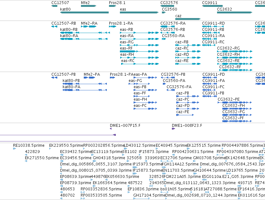
Task: Click protein kat80-PB
Action: point(71,81)
